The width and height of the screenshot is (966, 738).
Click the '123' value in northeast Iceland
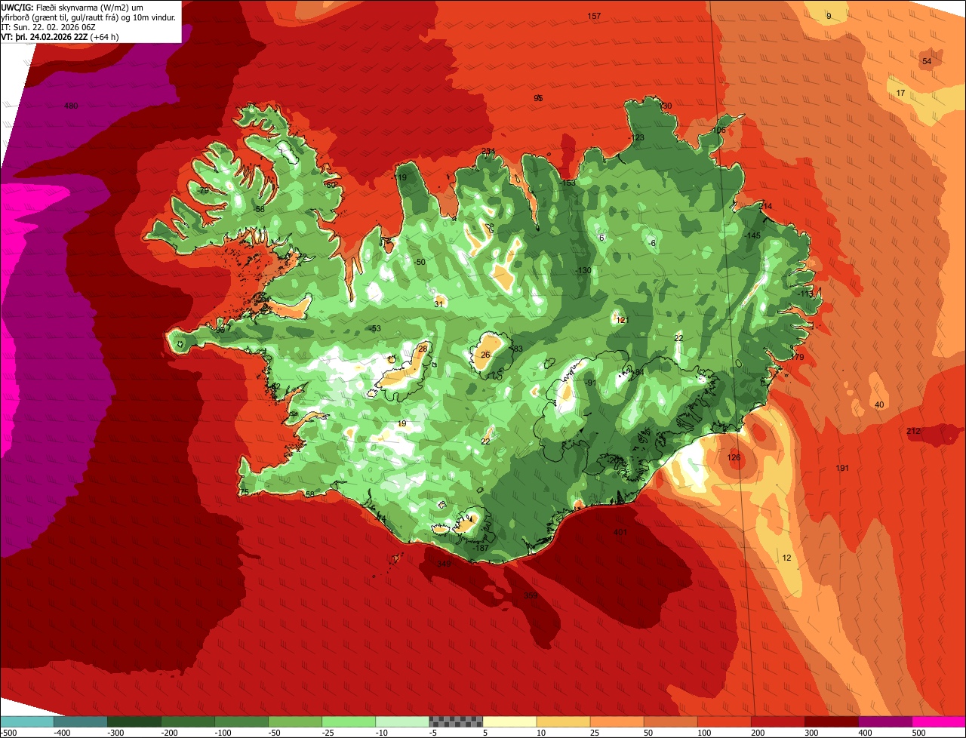[x=638, y=137]
